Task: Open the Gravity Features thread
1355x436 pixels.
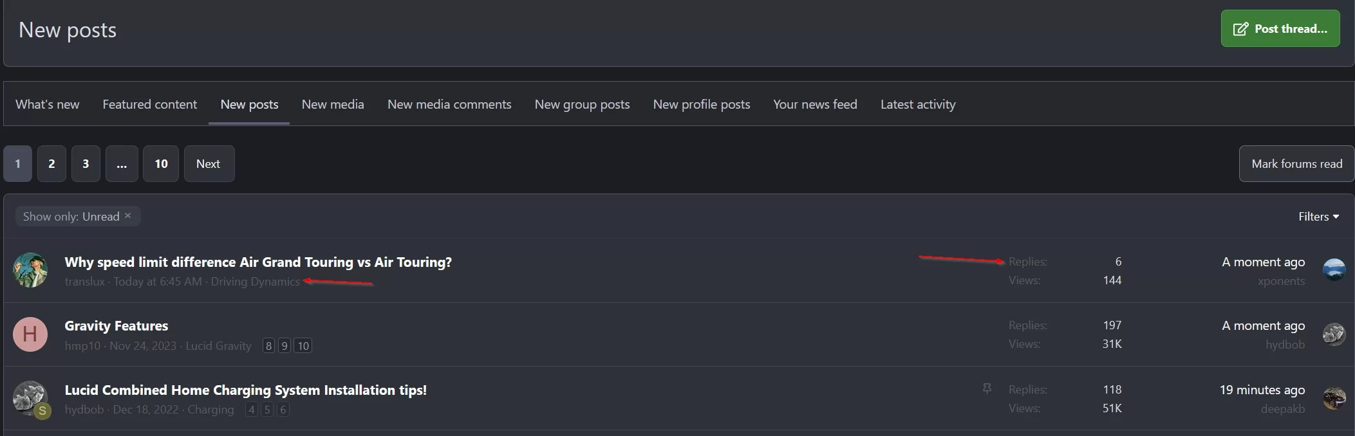Action: (116, 325)
